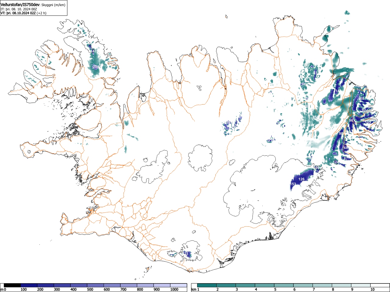
Task: Click the '10' tick label on the km legend
Action: tap(372, 290)
